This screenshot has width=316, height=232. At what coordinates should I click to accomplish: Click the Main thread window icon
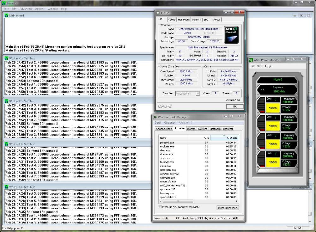pos(6,15)
